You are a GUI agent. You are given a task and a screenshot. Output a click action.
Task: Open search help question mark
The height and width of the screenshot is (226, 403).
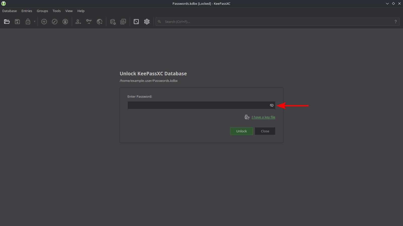396,22
